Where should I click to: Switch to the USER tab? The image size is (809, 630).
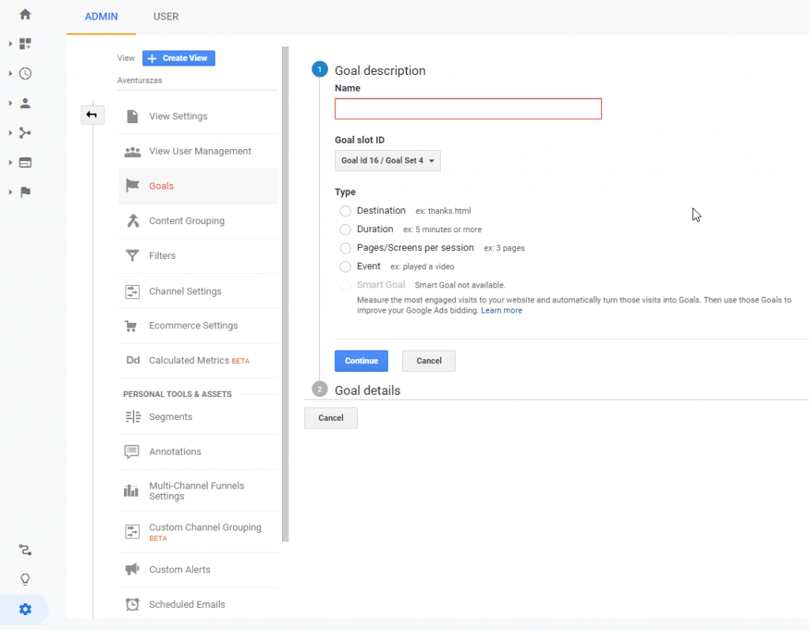[x=166, y=17]
